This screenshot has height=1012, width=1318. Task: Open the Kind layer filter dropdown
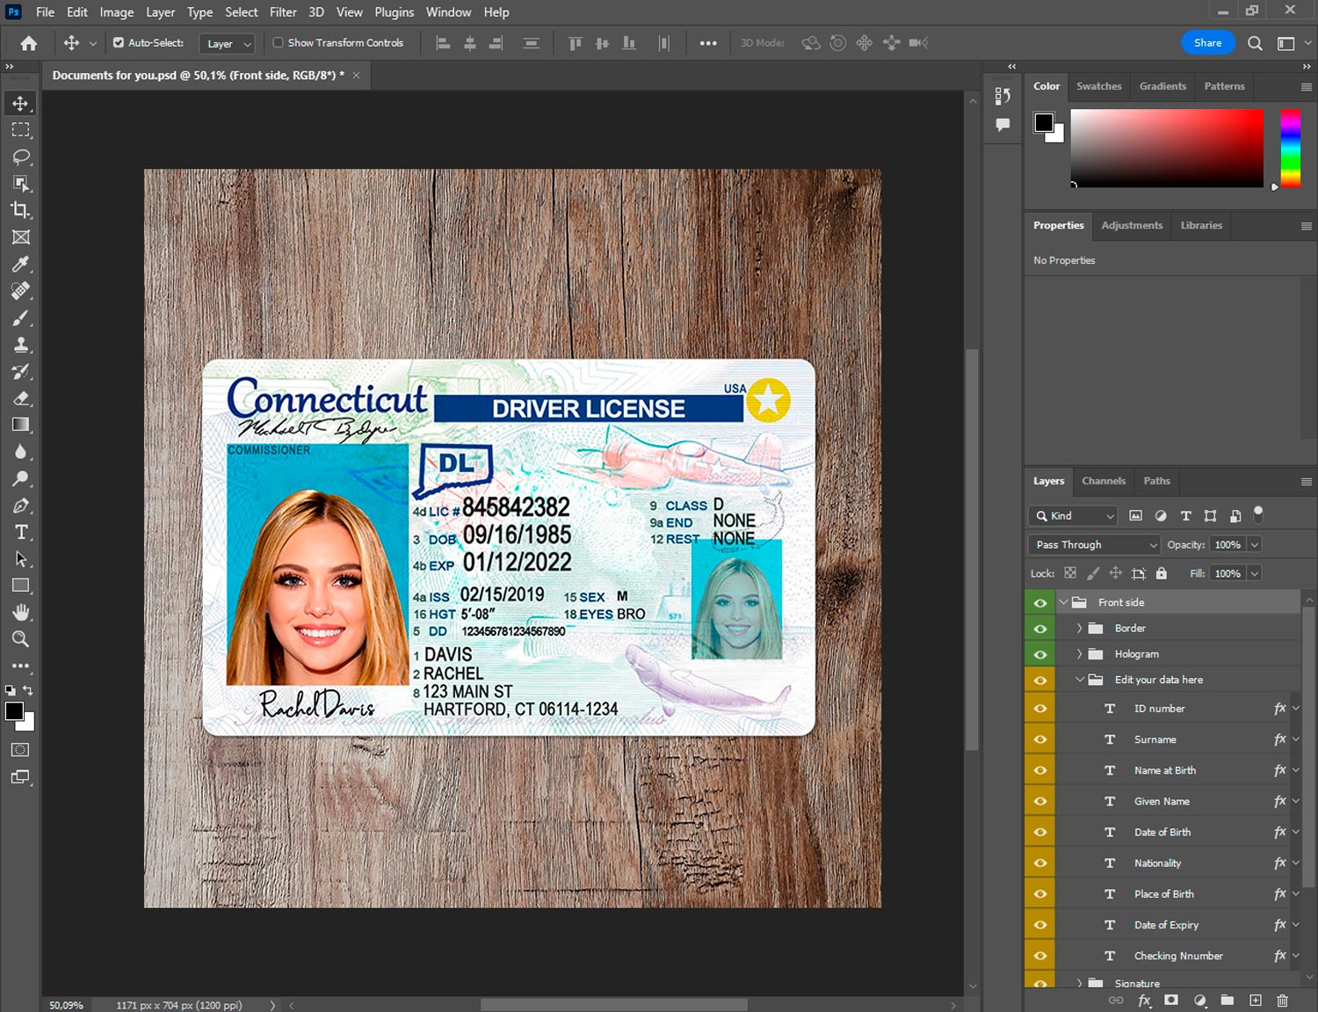click(x=1073, y=516)
